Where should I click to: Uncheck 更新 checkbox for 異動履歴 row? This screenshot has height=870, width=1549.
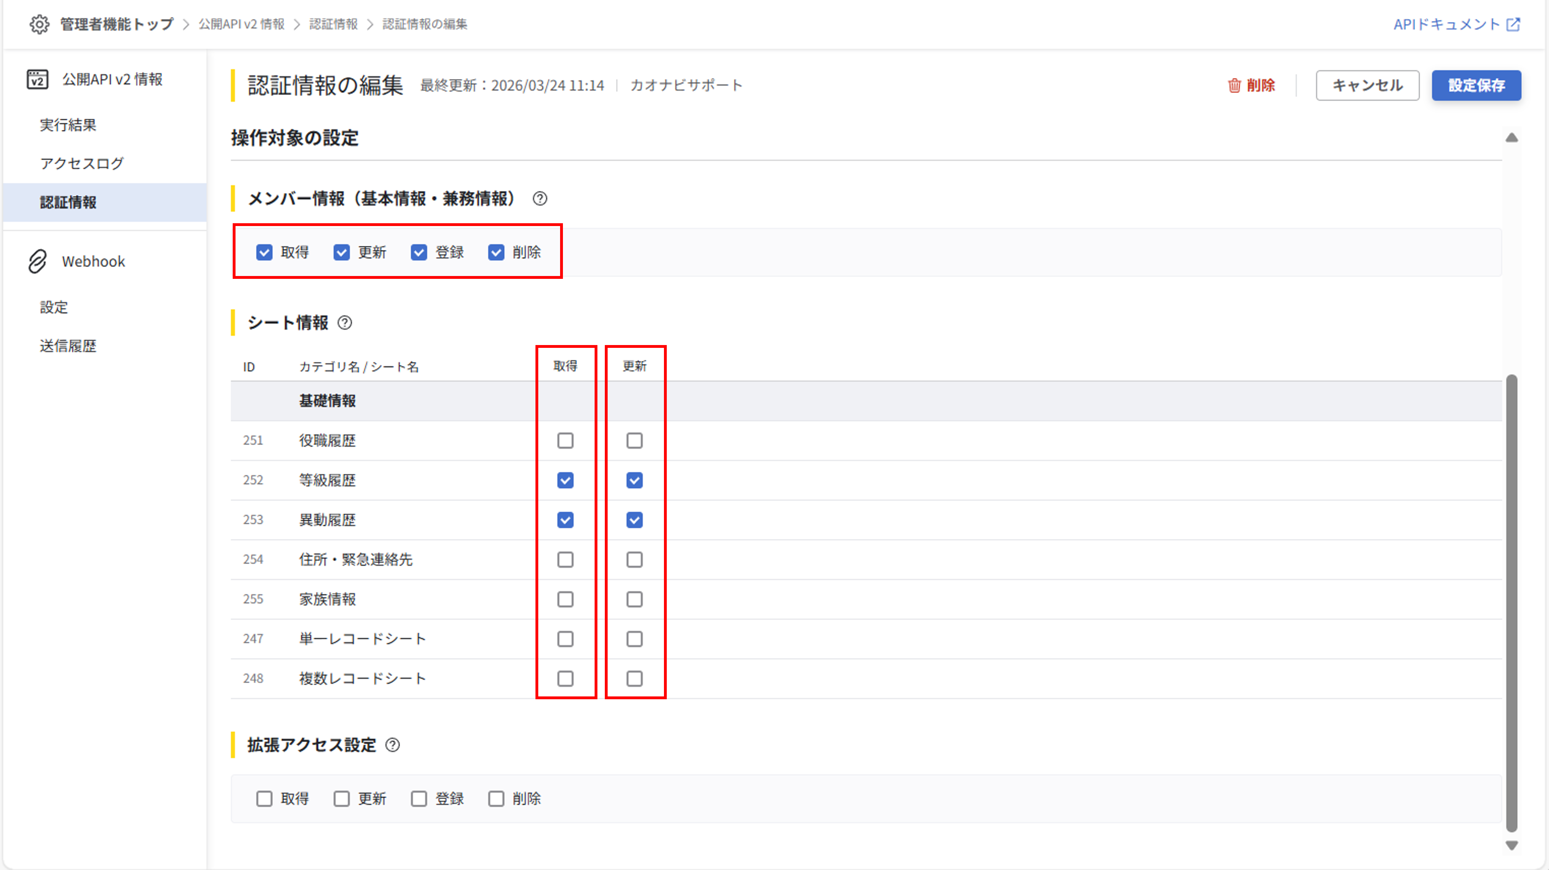coord(634,520)
